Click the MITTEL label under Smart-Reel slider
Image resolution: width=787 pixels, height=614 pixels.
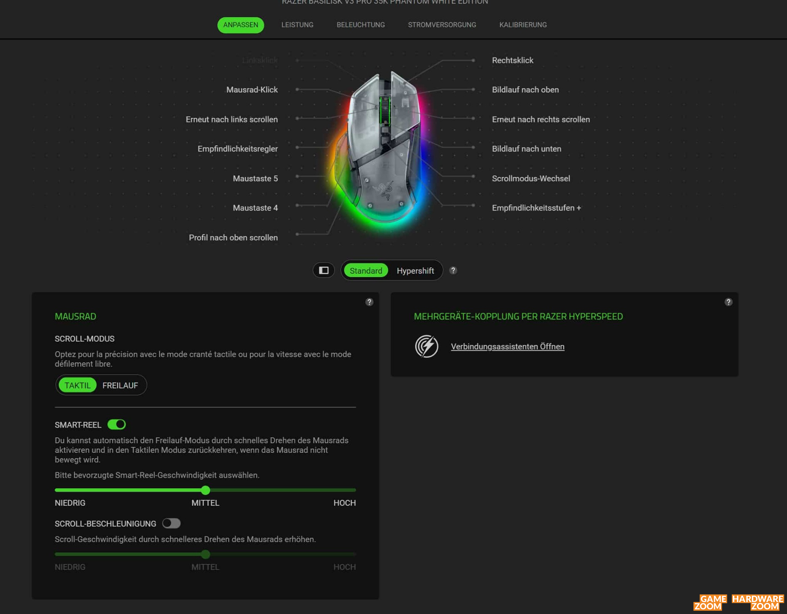[x=205, y=503]
